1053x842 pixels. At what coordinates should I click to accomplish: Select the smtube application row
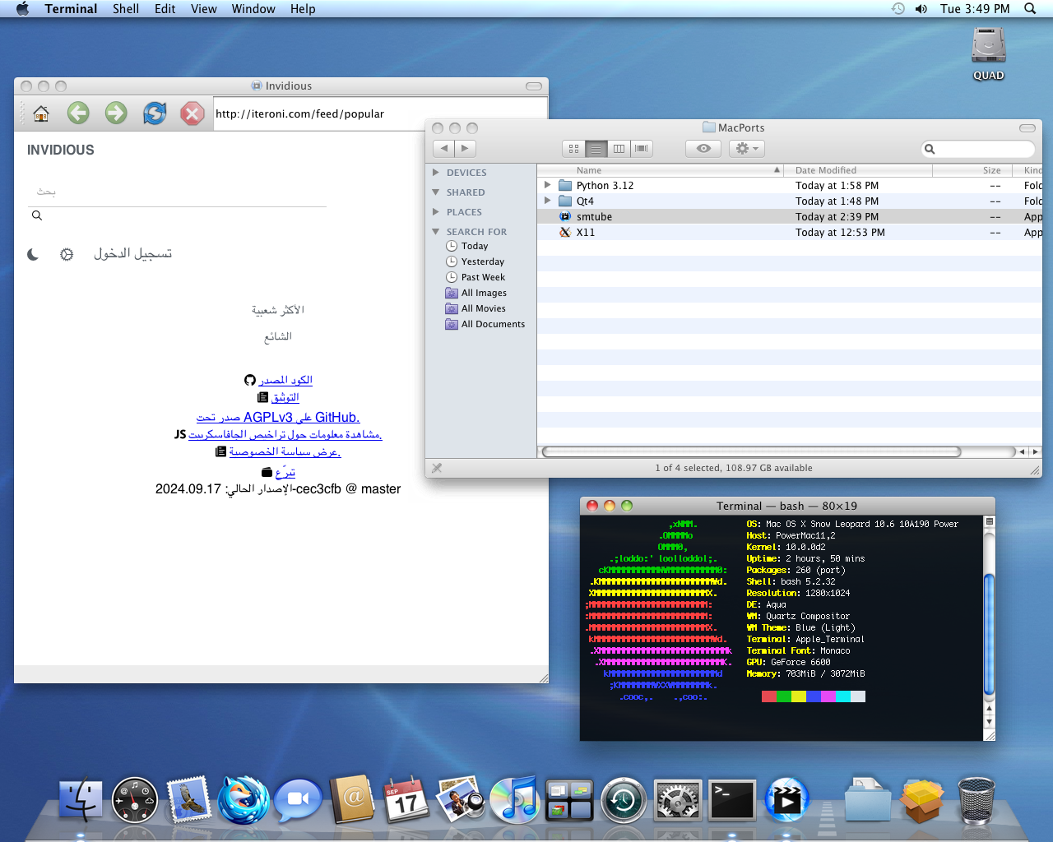(x=594, y=217)
